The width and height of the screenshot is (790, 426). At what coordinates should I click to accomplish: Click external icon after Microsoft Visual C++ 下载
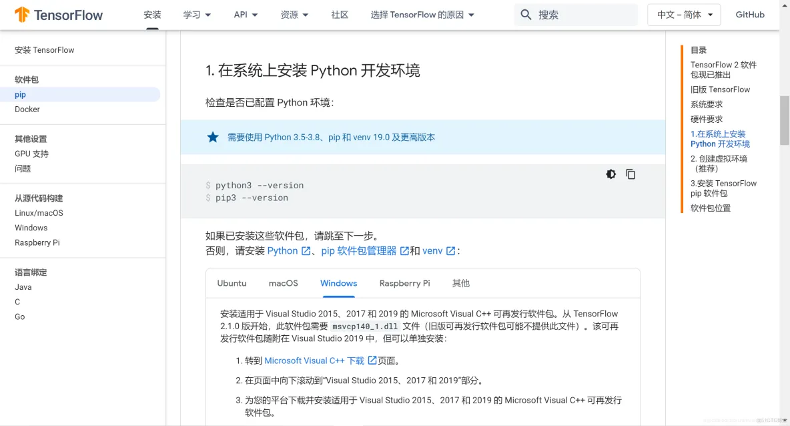tap(372, 360)
